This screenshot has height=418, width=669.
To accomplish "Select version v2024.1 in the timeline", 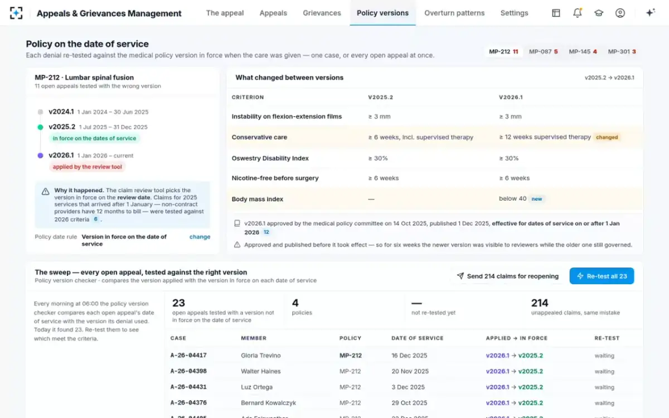I will 61,112.
